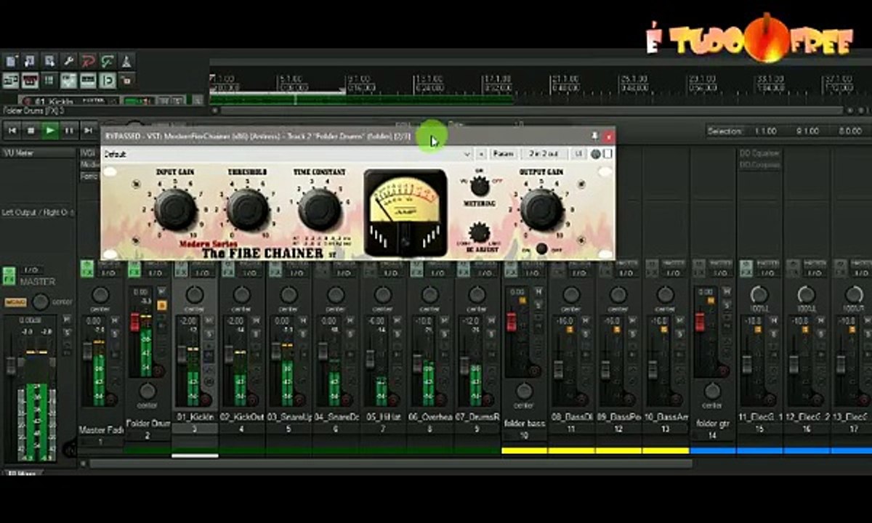Click timeline ruler at marker 17.1.00
Screen dimensions: 872x523
pos(498,78)
